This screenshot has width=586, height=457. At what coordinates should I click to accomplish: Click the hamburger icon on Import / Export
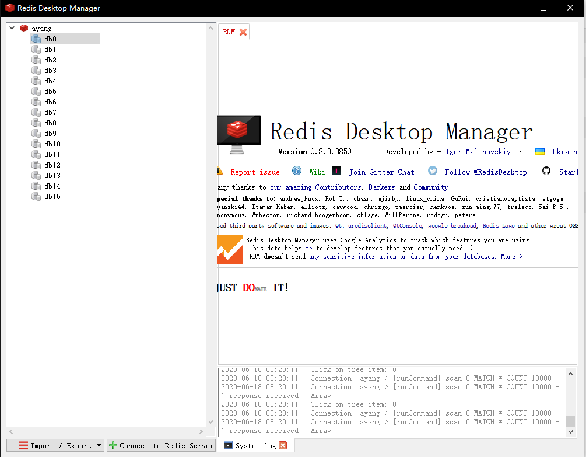point(22,445)
